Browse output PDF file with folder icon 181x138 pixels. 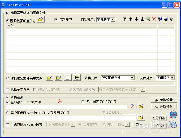(x=141, y=106)
